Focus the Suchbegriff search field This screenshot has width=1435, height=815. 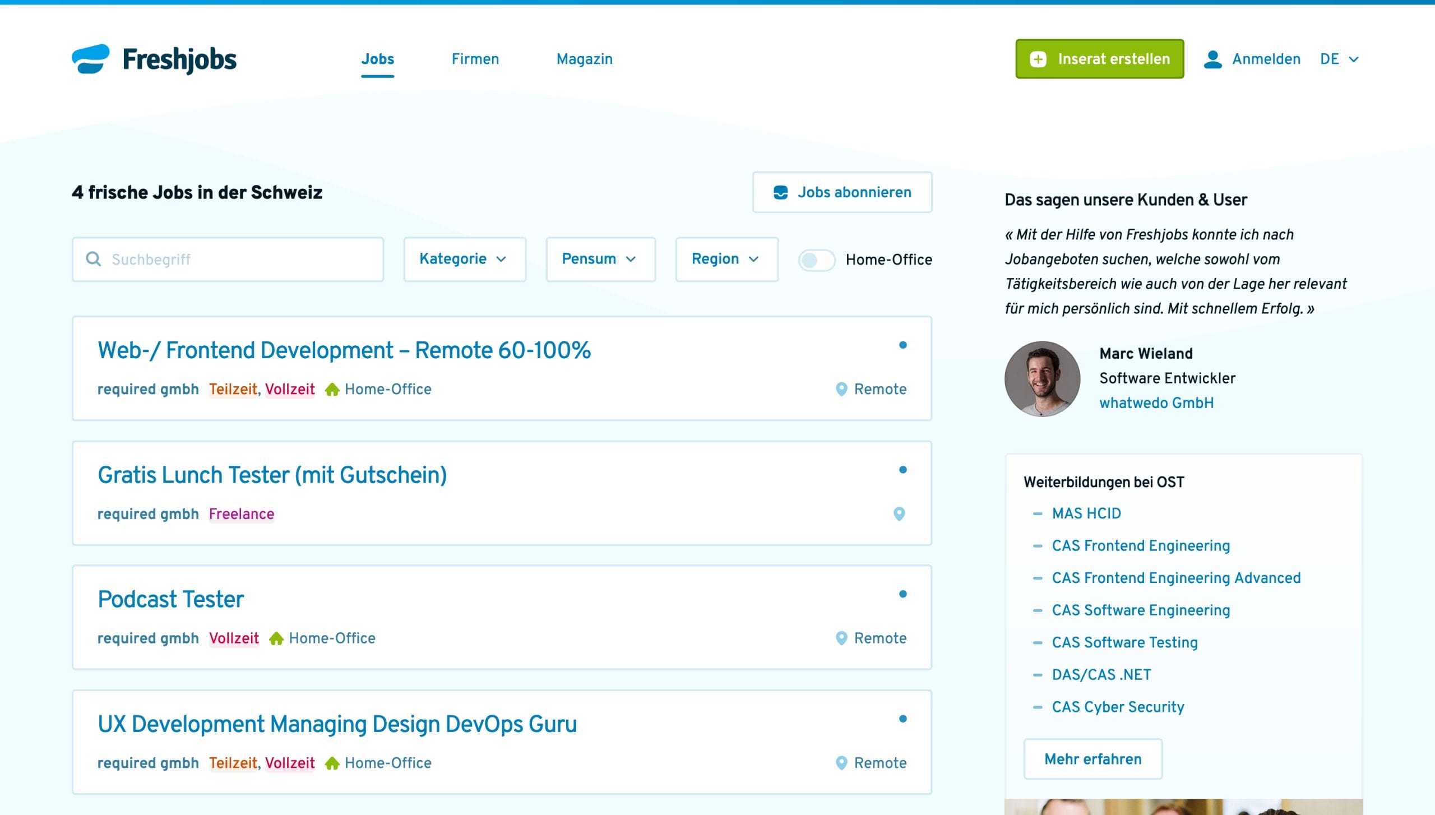(241, 259)
